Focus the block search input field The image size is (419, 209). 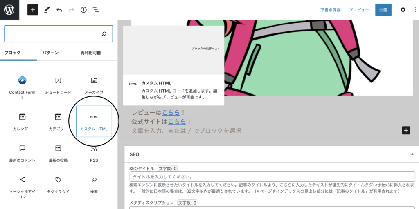point(58,34)
